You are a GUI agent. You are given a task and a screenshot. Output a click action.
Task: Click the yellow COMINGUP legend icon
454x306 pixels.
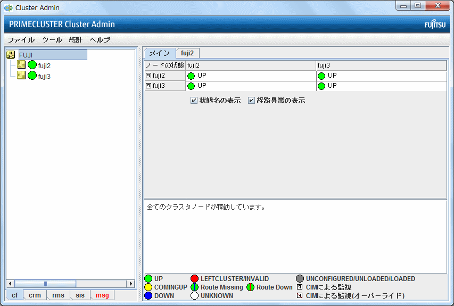coord(148,287)
